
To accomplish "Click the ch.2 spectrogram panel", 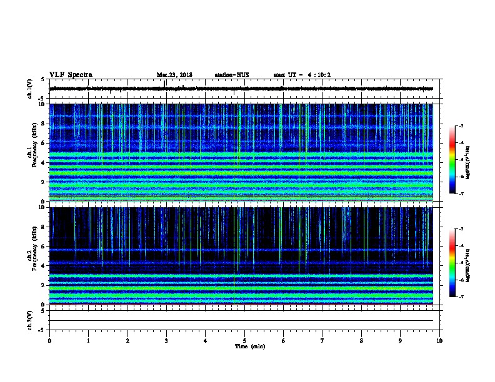I will [x=241, y=256].
